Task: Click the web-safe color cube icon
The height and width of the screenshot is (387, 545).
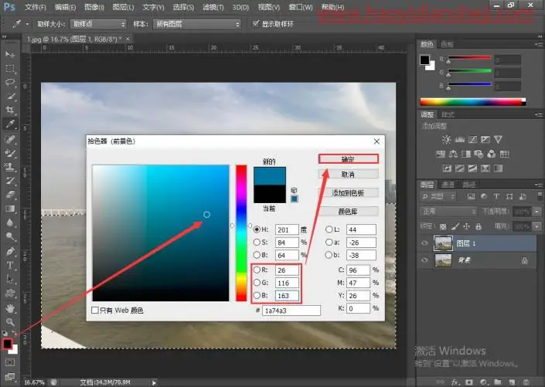Action: coord(294,190)
